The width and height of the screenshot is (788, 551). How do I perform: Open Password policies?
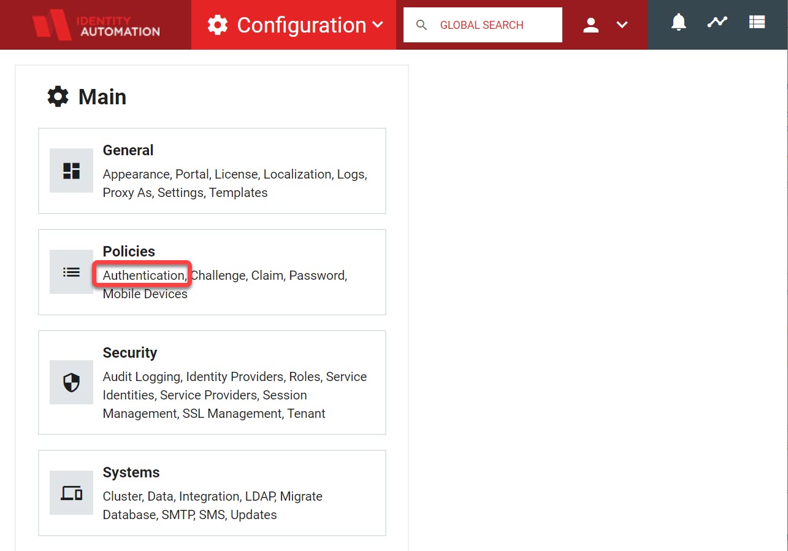point(316,275)
